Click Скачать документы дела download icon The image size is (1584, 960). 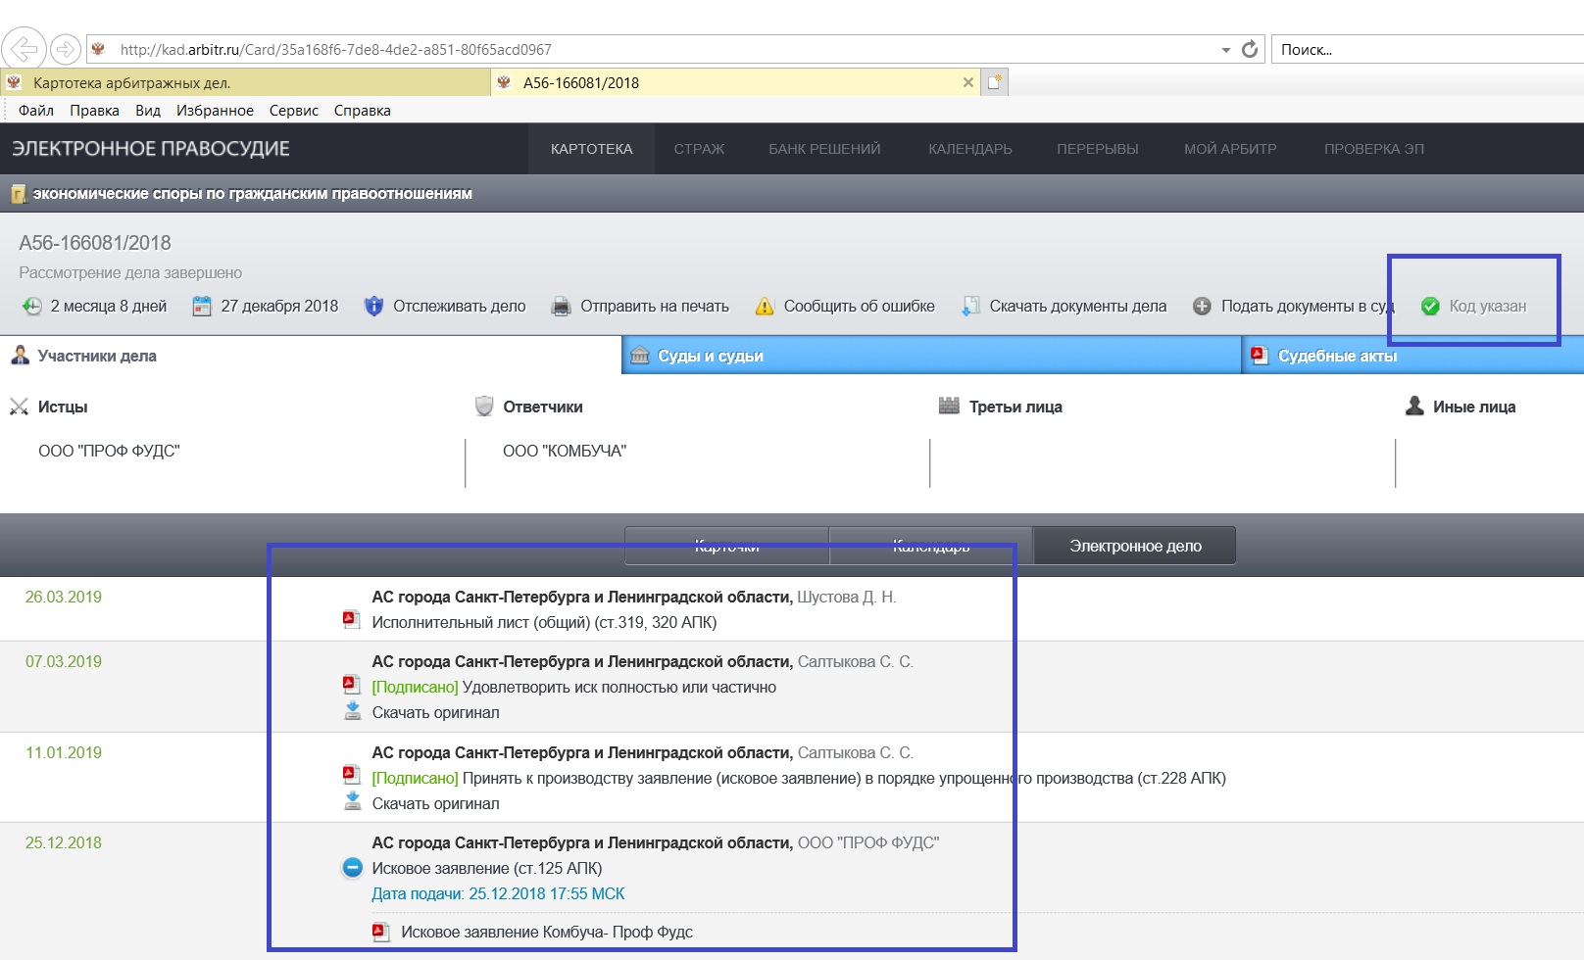pos(970,306)
